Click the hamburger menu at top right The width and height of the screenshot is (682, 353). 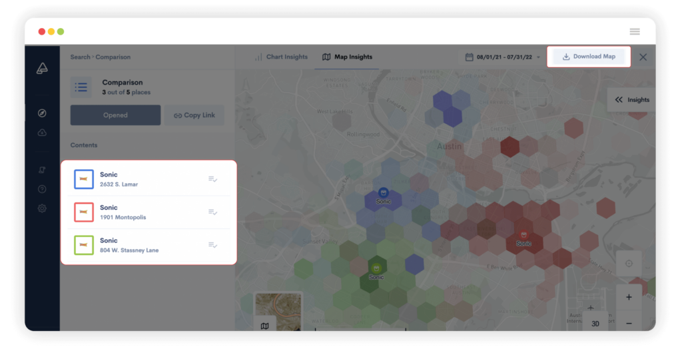[x=635, y=31]
